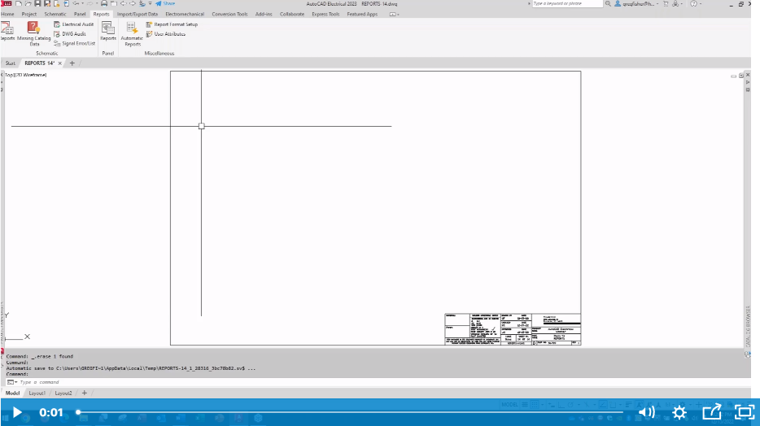Open the Collaborate ribbon tab
The height and width of the screenshot is (426, 760).
(x=292, y=14)
